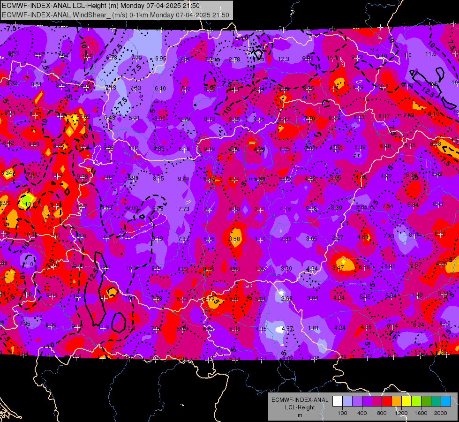
Task: Click the '2000' legend tick label
Action: (x=441, y=413)
